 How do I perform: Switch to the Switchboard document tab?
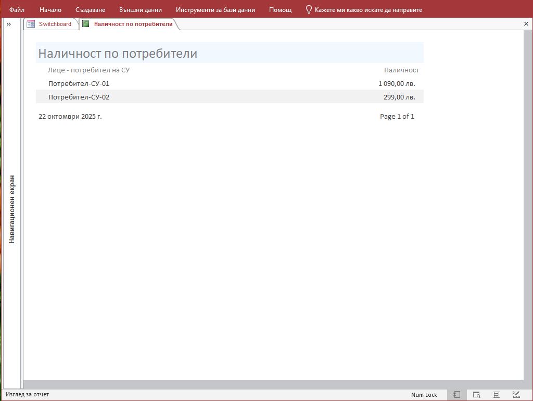click(x=55, y=24)
